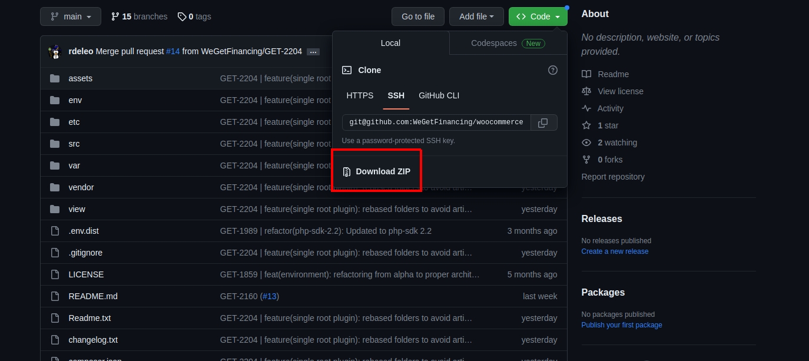The width and height of the screenshot is (809, 361).
Task: Click the LICENSE file icon
Action: coord(55,274)
